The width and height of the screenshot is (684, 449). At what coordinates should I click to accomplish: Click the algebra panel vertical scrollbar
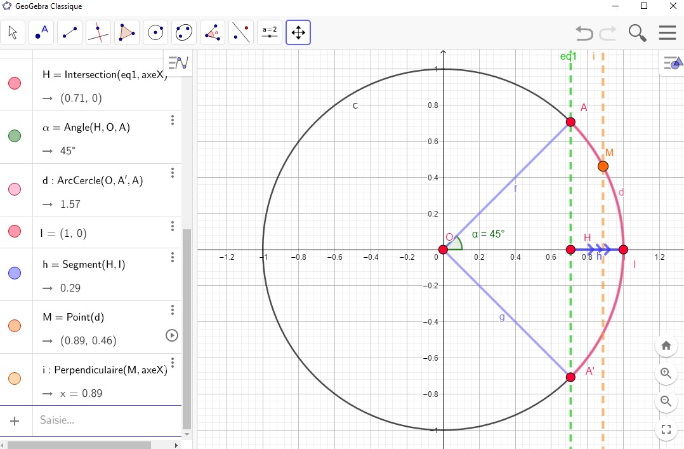coord(187,329)
